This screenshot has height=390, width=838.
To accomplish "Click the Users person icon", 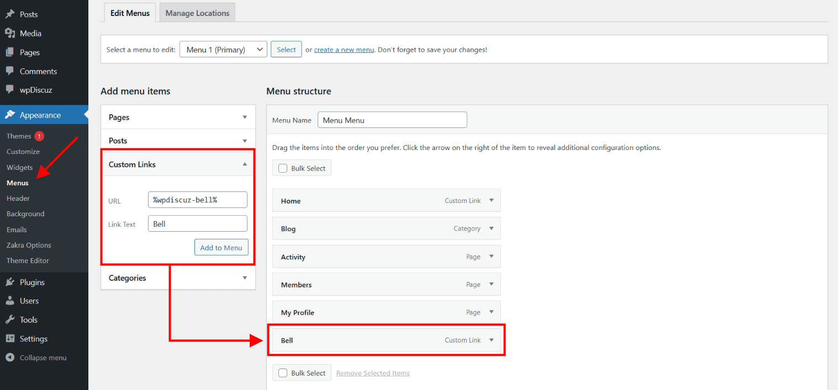I will [10, 301].
